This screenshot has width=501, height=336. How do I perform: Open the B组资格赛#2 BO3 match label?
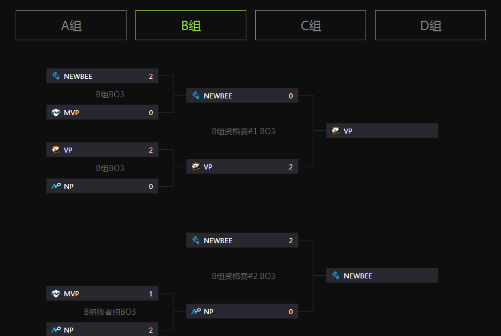click(x=244, y=276)
